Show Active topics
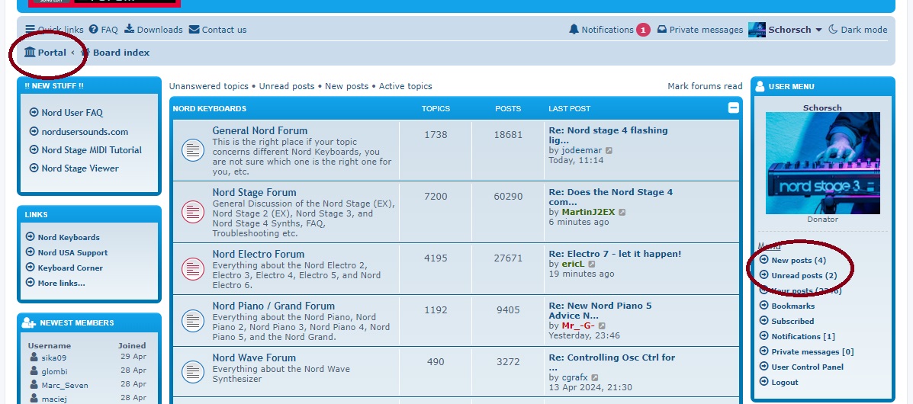The height and width of the screenshot is (404, 913). pos(405,86)
